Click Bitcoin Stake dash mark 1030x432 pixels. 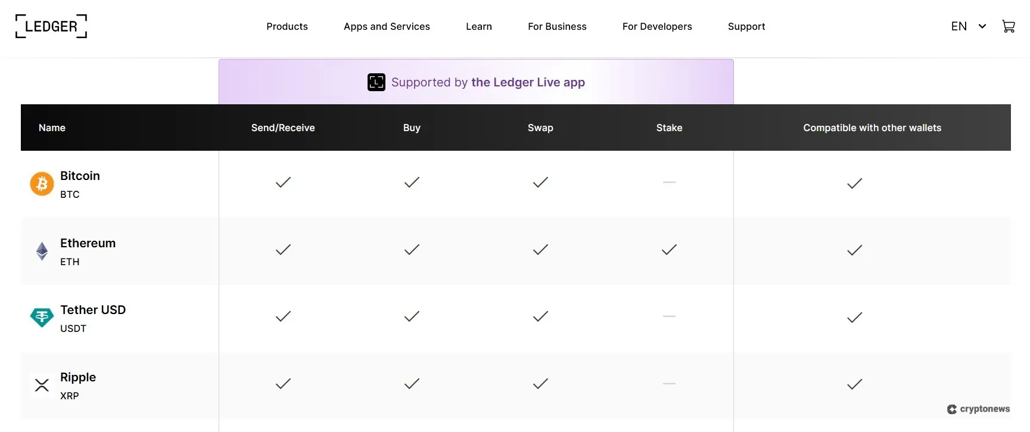click(669, 182)
